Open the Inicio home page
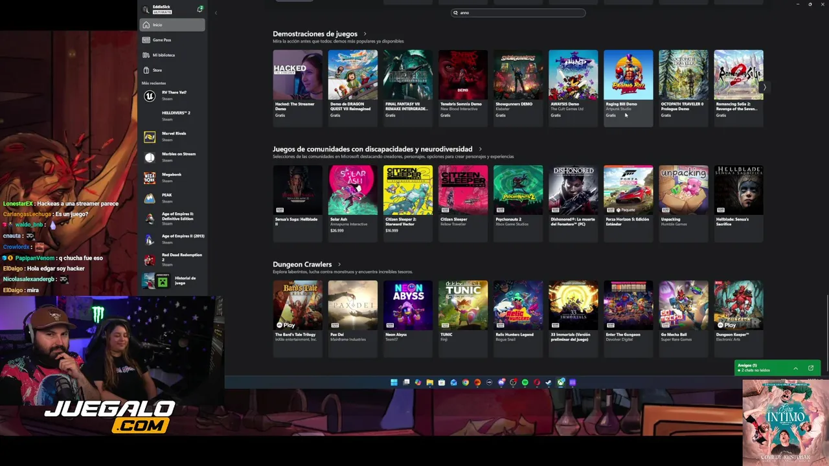The width and height of the screenshot is (829, 466). click(172, 25)
